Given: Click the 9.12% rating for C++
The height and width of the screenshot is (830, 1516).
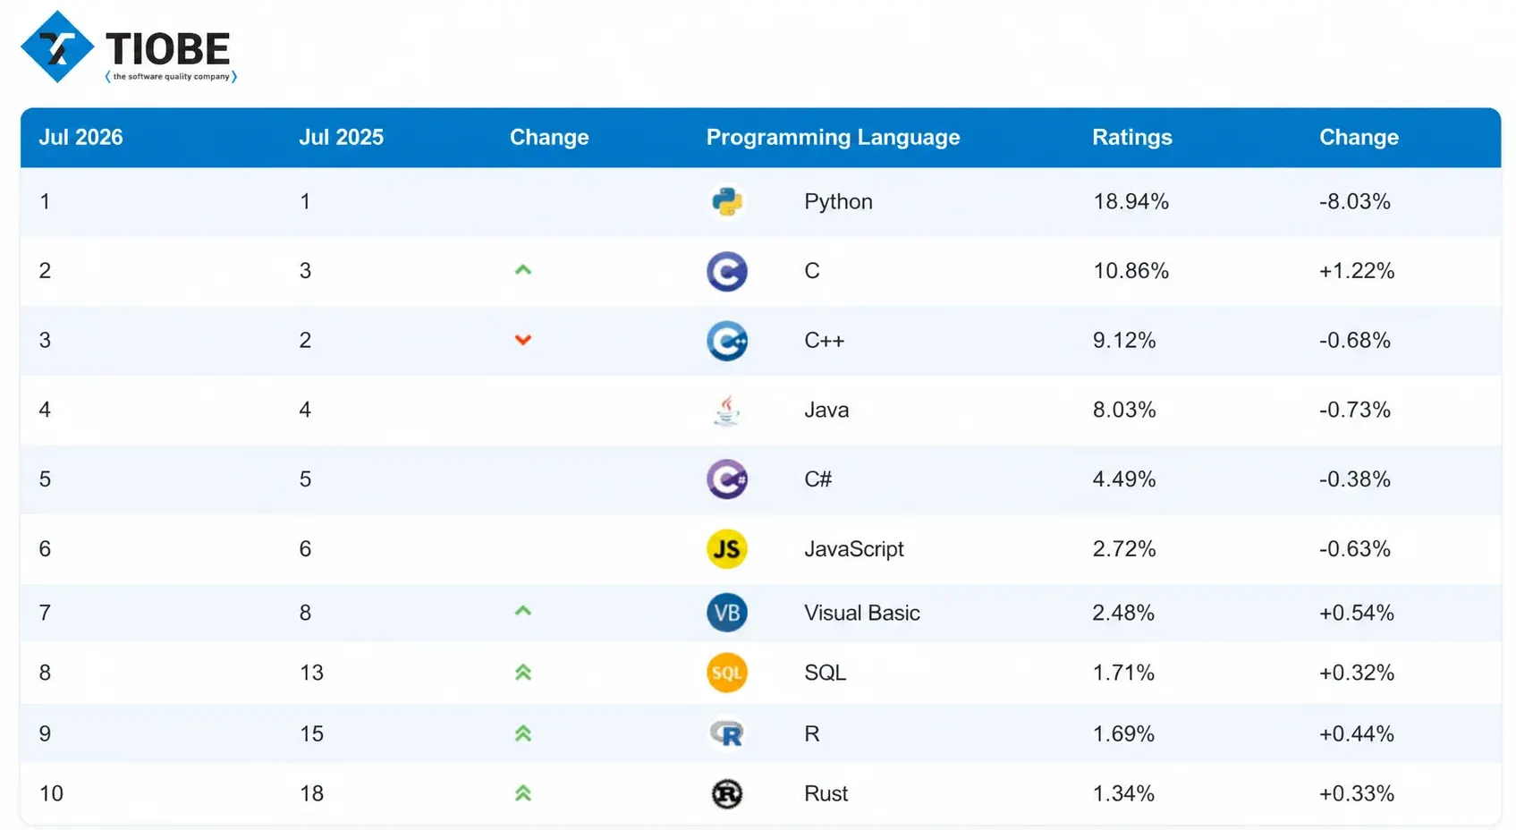Looking at the screenshot, I should pos(1124,340).
